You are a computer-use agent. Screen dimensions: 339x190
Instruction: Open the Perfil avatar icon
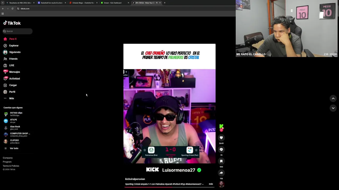point(5,92)
